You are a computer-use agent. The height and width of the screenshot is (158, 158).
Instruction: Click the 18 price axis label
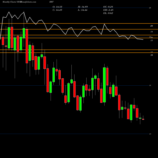[x=151, y=32]
